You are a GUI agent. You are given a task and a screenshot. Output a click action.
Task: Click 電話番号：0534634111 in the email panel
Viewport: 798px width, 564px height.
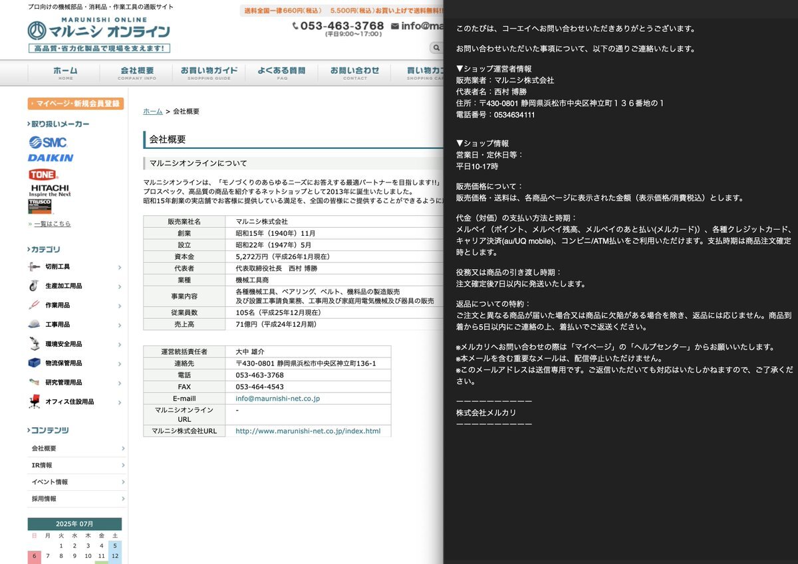tap(495, 115)
